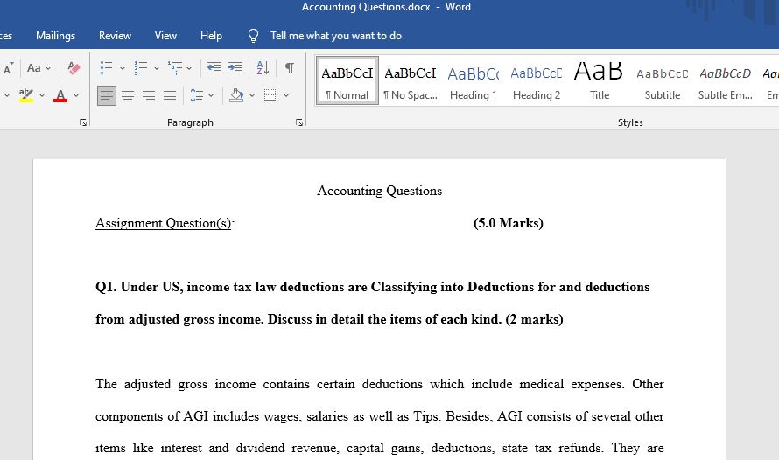Increase paragraph indent
779x460 pixels.
tap(235, 68)
